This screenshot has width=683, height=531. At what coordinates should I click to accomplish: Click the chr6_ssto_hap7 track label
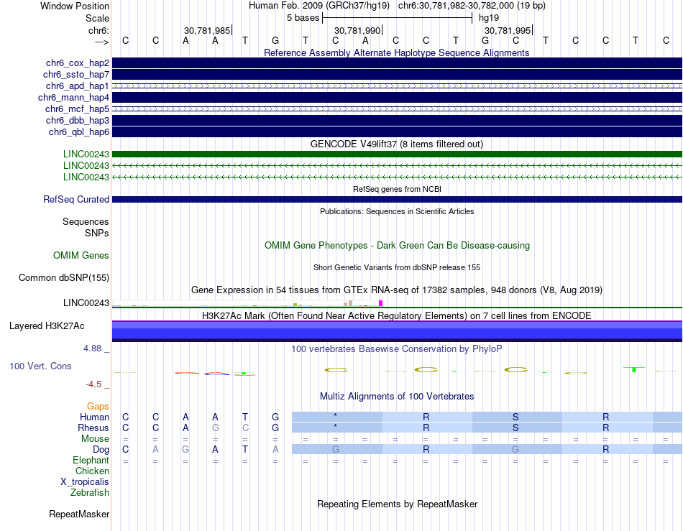tap(75, 75)
